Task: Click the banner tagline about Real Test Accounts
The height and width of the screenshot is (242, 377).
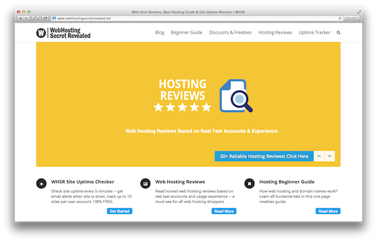Action: [x=202, y=131]
